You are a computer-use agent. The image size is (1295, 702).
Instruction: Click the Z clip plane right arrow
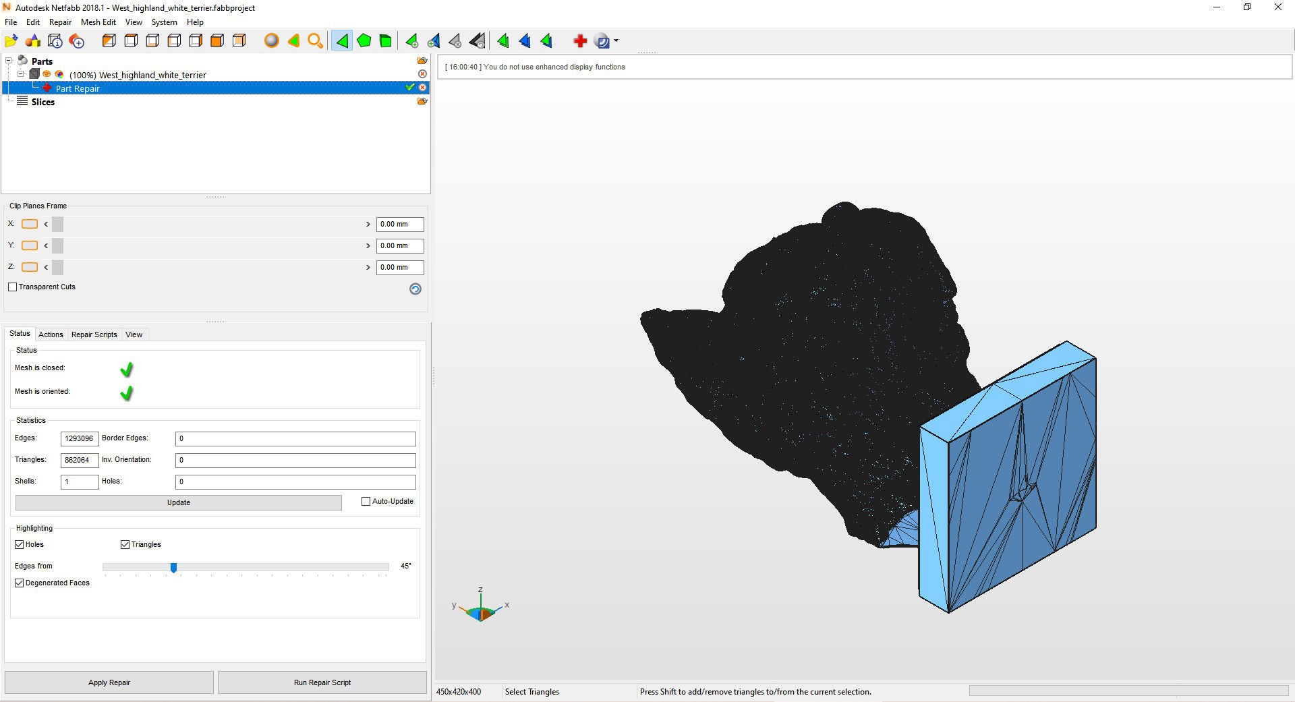tap(368, 267)
